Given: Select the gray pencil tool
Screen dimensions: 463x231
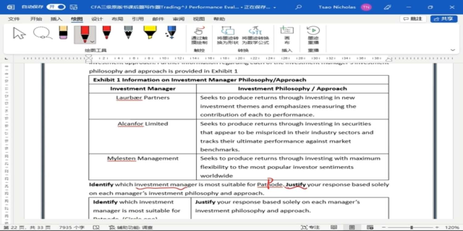Looking at the screenshot, I should (x=128, y=33).
